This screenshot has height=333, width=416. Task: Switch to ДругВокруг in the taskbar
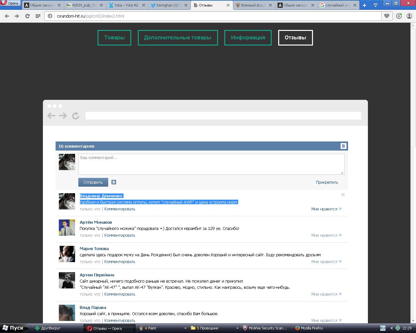click(57, 328)
